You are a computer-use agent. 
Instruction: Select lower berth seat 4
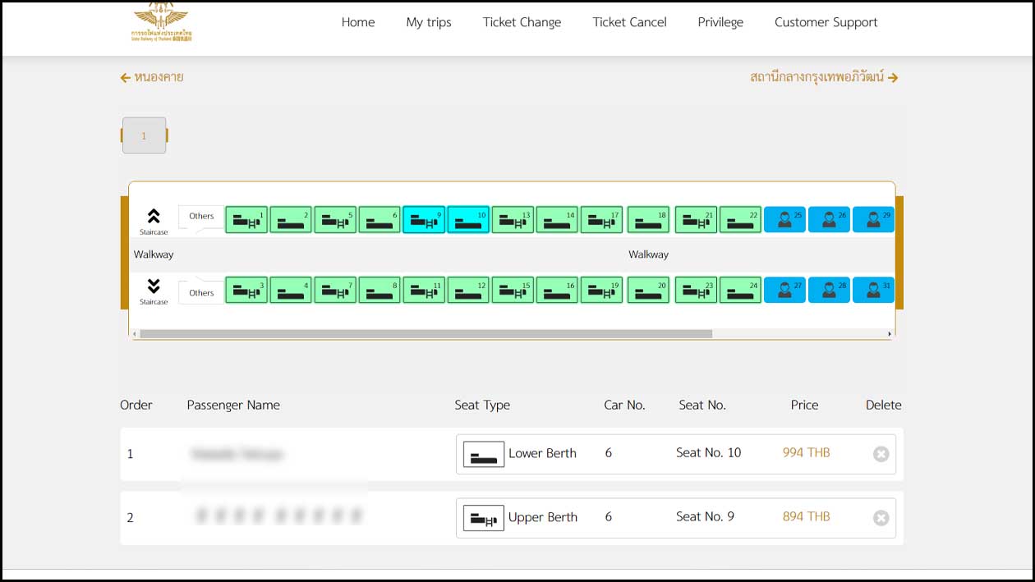(291, 290)
